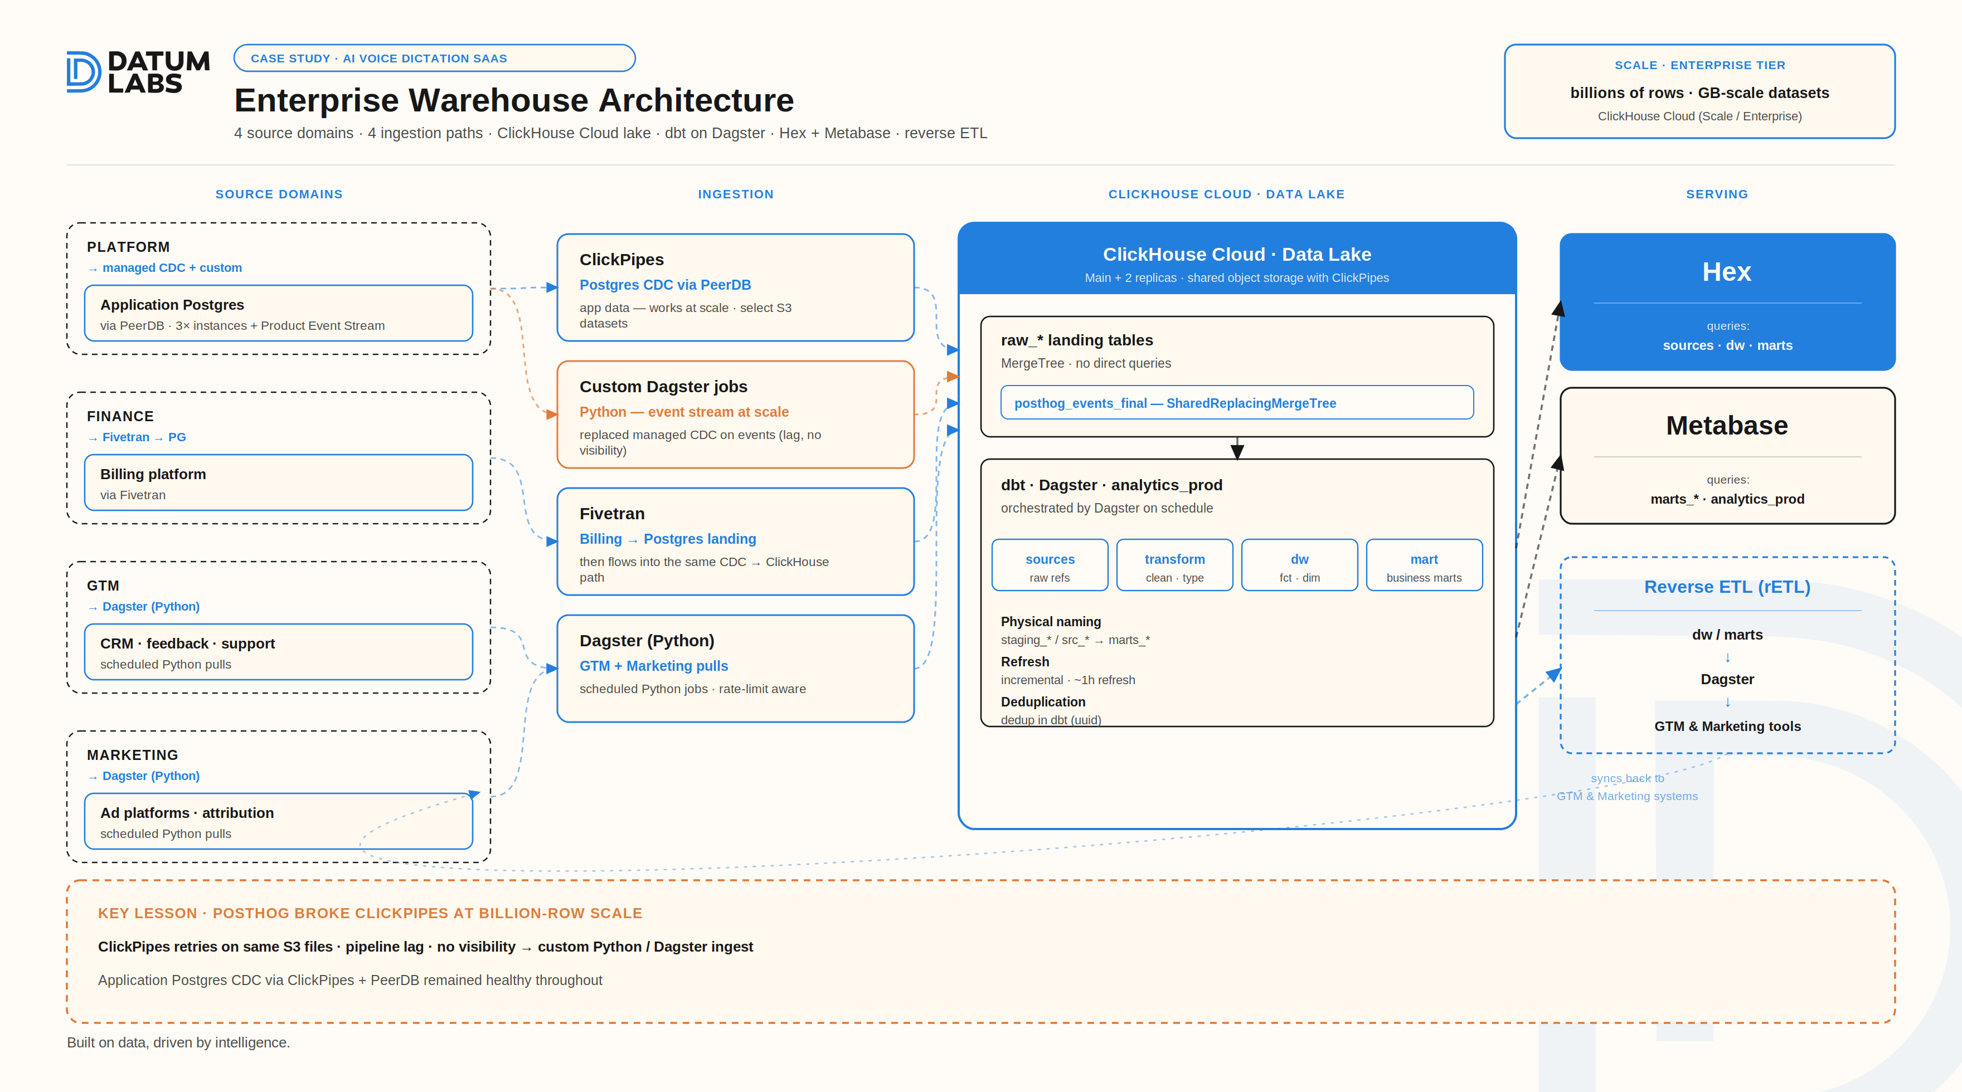
Task: Select the Fivetran ingestion card
Action: (736, 542)
